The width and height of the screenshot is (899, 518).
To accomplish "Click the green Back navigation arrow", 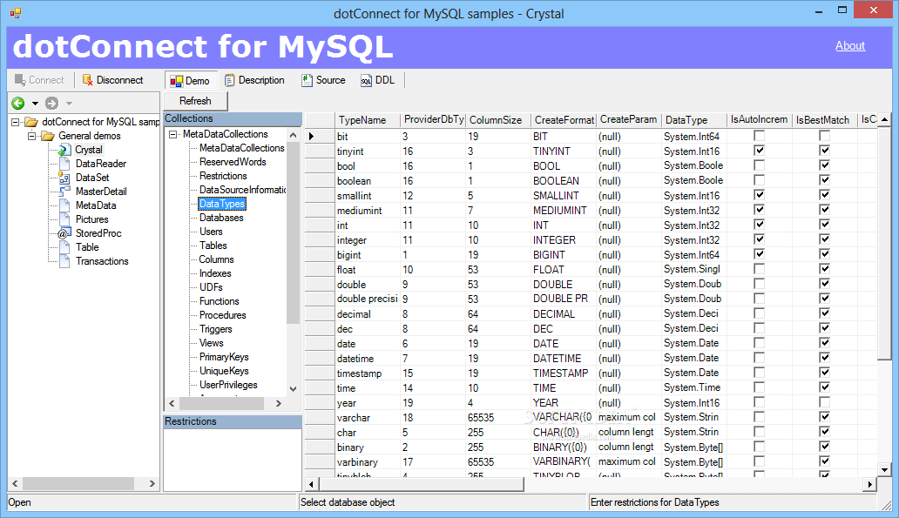I will [18, 103].
